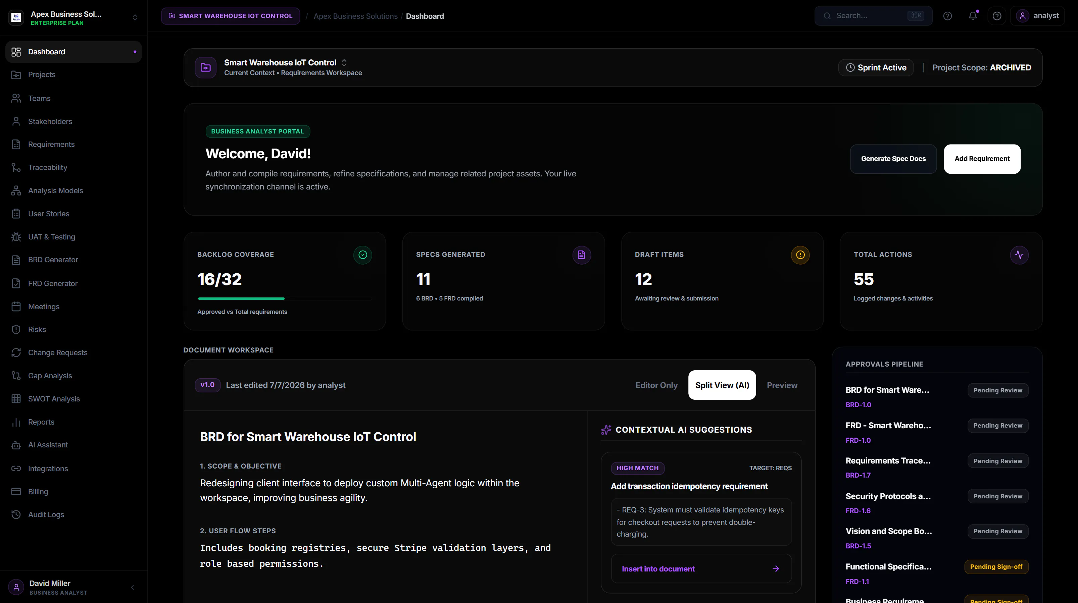Insert the AI suggestion into the document
1078x603 pixels.
tap(701, 569)
